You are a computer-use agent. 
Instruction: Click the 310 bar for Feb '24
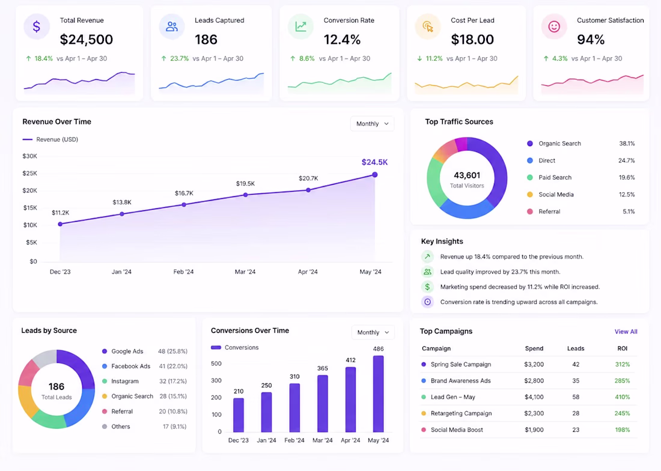point(294,408)
